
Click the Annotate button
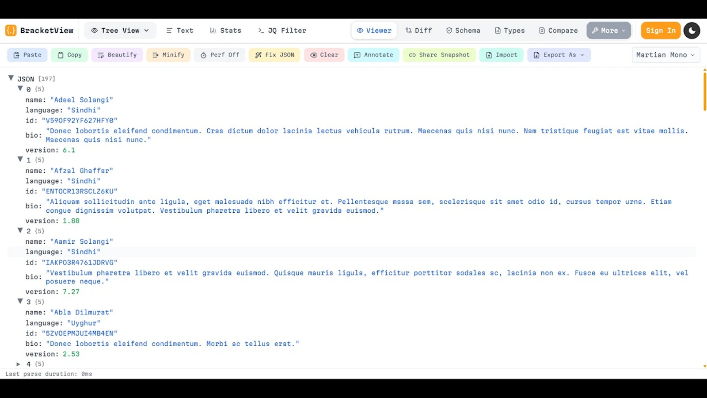373,55
